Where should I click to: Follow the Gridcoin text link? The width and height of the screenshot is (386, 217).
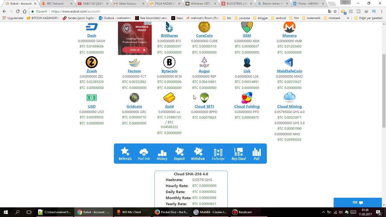point(134,106)
